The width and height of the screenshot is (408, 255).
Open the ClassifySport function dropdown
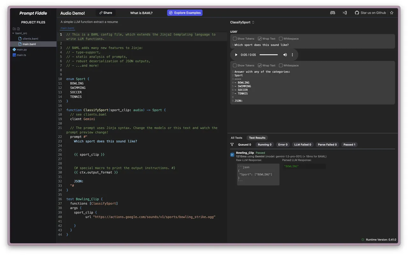[x=242, y=22]
